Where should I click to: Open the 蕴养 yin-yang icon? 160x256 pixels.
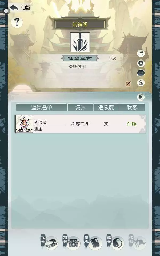115,243
